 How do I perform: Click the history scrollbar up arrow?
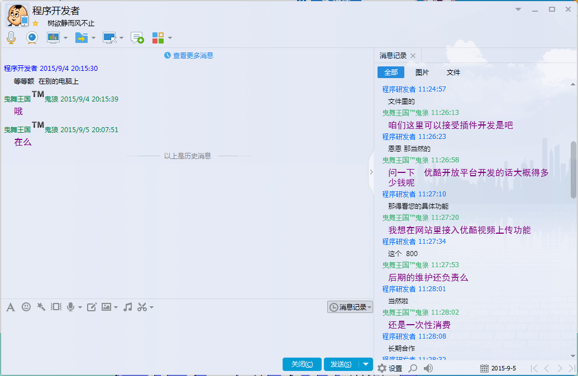point(573,84)
